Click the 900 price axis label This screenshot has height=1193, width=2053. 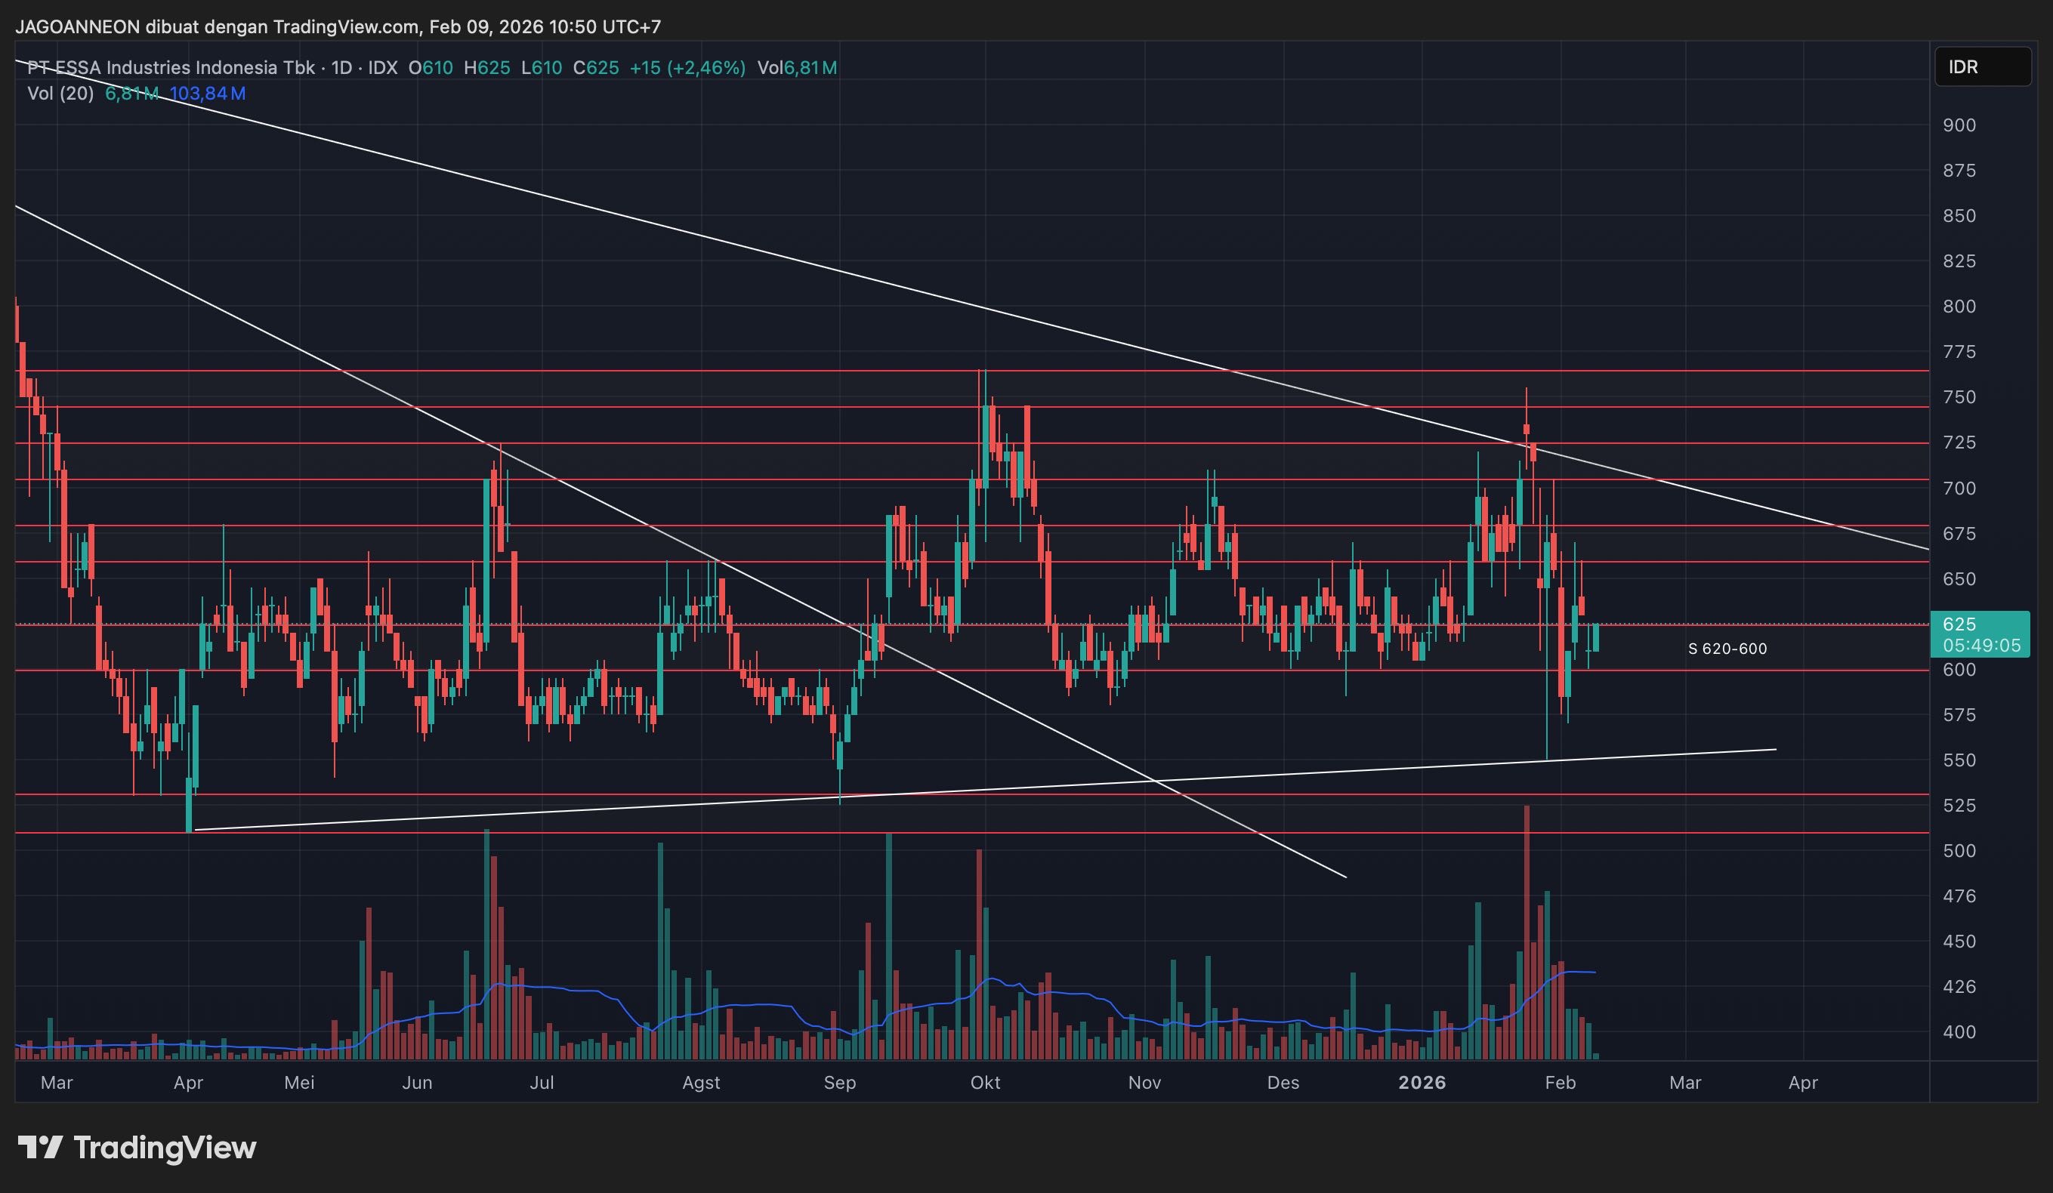click(1959, 125)
